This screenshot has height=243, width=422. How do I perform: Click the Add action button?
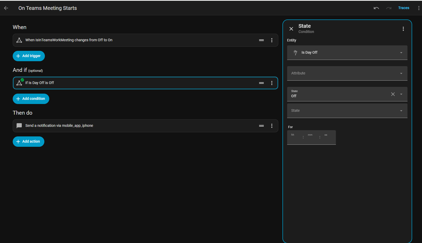(29, 142)
